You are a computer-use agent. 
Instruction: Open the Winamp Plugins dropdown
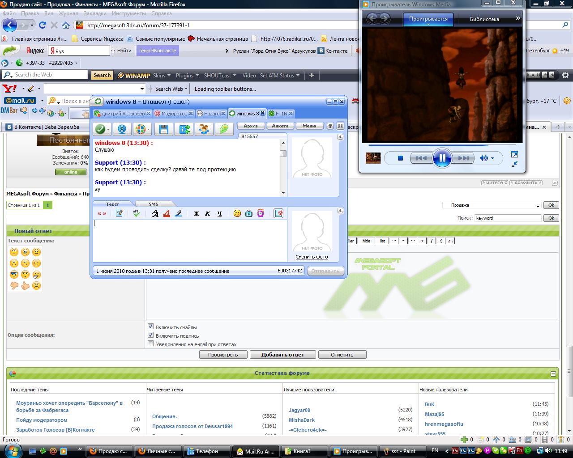point(187,76)
